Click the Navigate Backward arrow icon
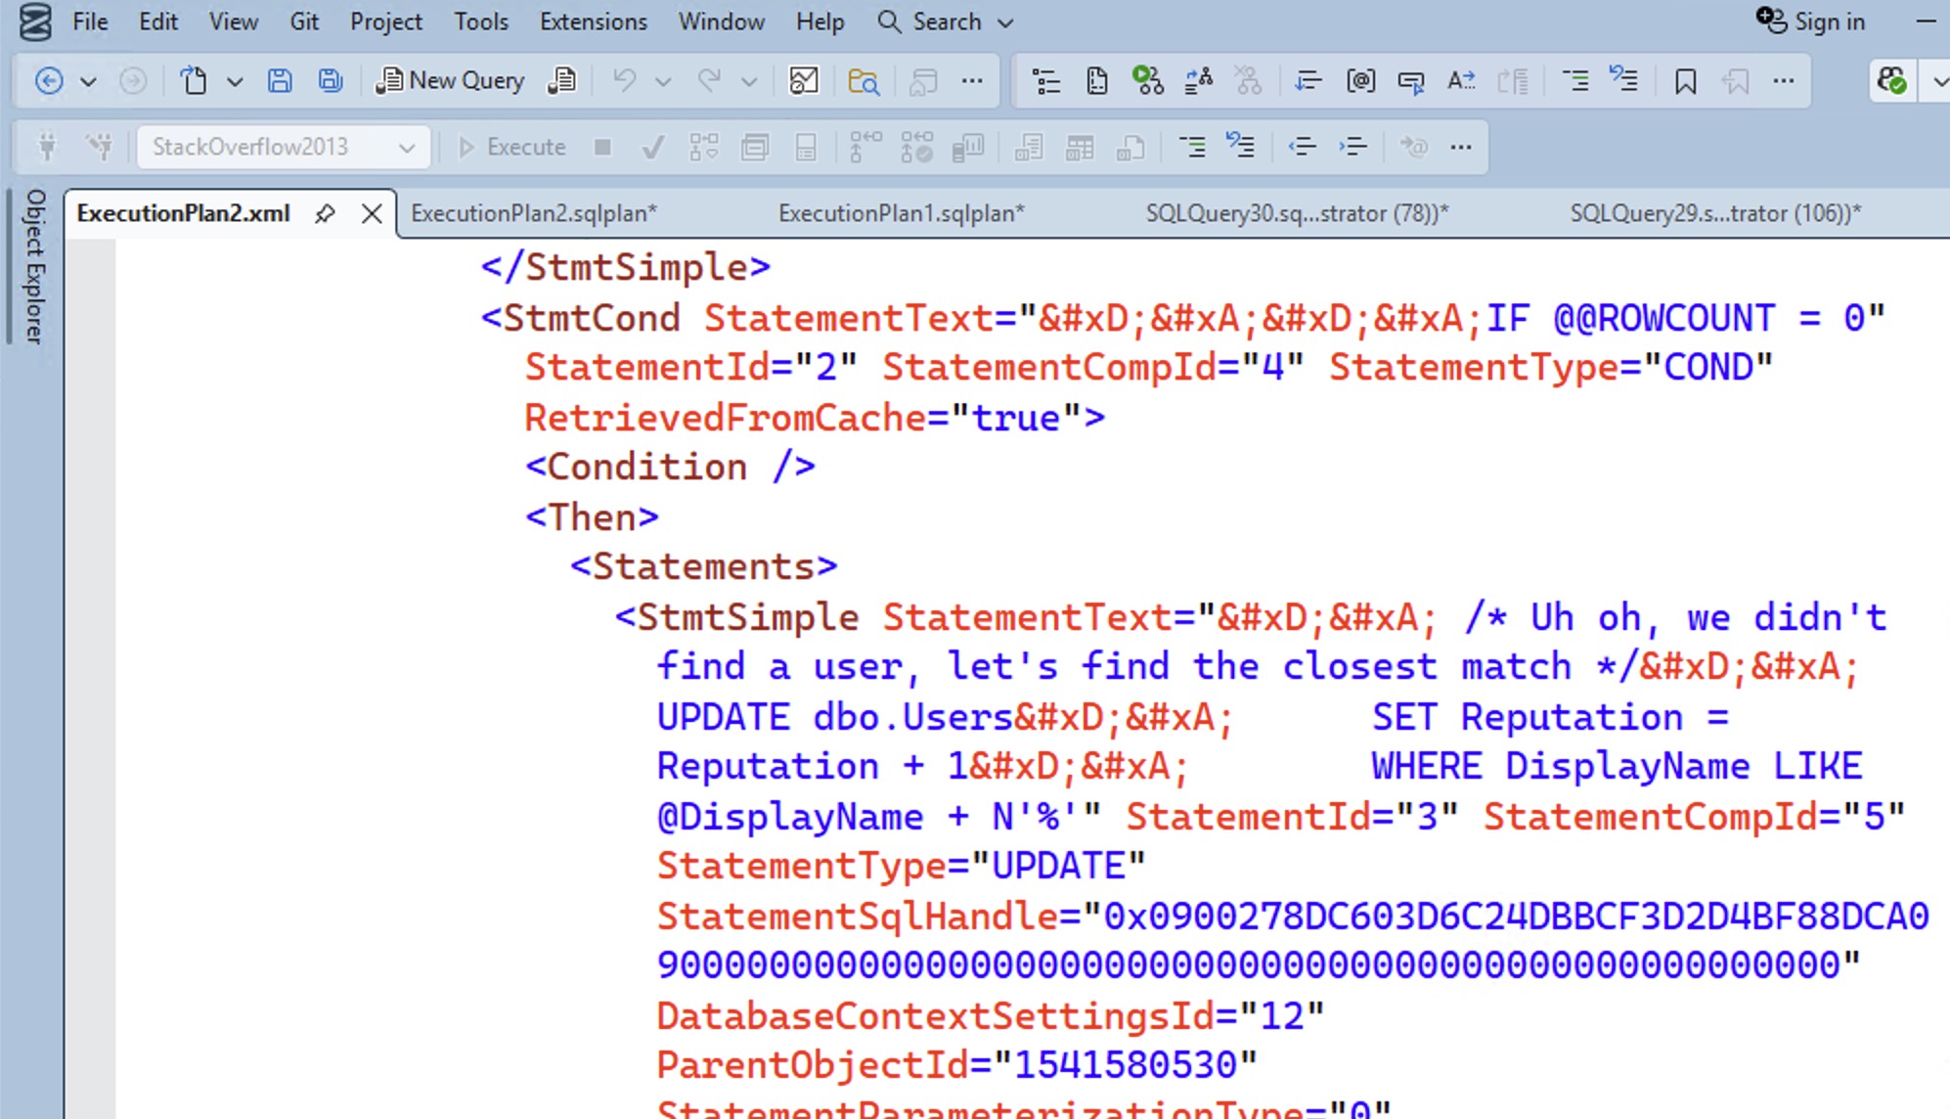The height and width of the screenshot is (1119, 1950). [48, 81]
